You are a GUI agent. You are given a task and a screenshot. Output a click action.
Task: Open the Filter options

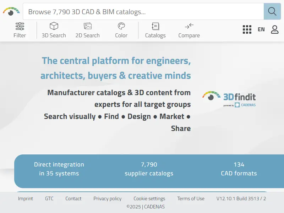click(20, 30)
